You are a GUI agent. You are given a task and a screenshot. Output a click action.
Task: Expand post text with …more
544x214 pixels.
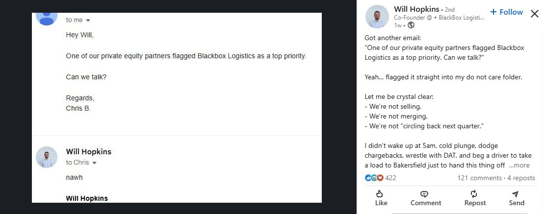tap(519, 166)
